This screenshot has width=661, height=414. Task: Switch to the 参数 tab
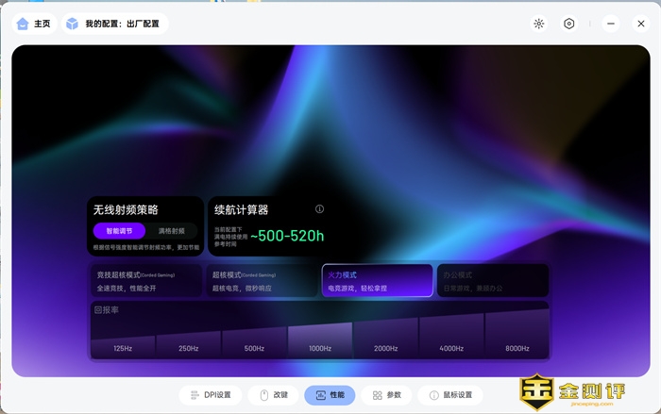pos(386,395)
